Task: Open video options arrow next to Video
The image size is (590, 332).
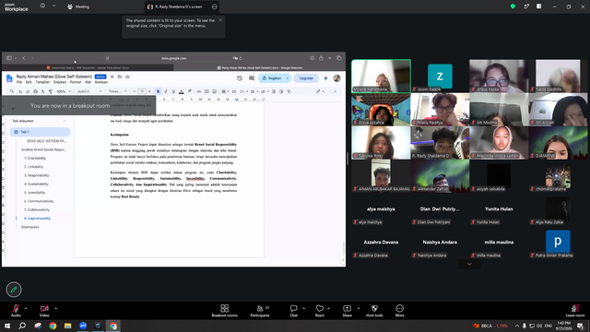Action: 55,308
